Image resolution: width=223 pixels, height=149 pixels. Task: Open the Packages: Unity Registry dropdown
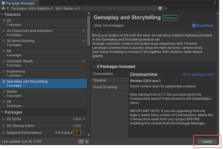(32, 8)
